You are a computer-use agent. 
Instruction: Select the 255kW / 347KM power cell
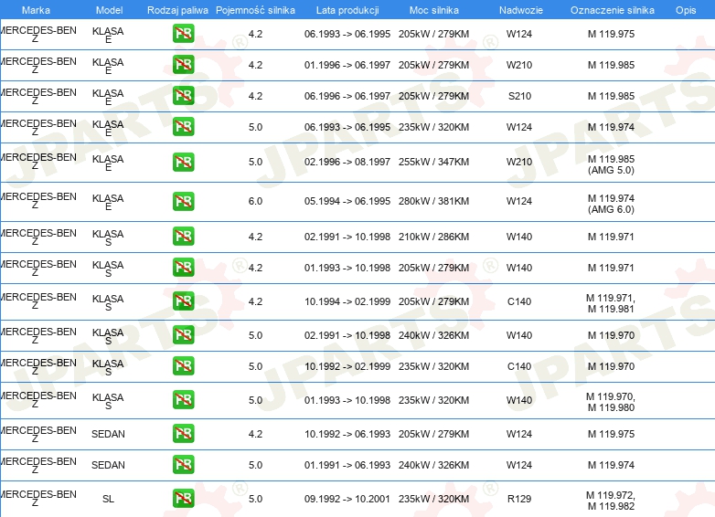[x=433, y=162]
